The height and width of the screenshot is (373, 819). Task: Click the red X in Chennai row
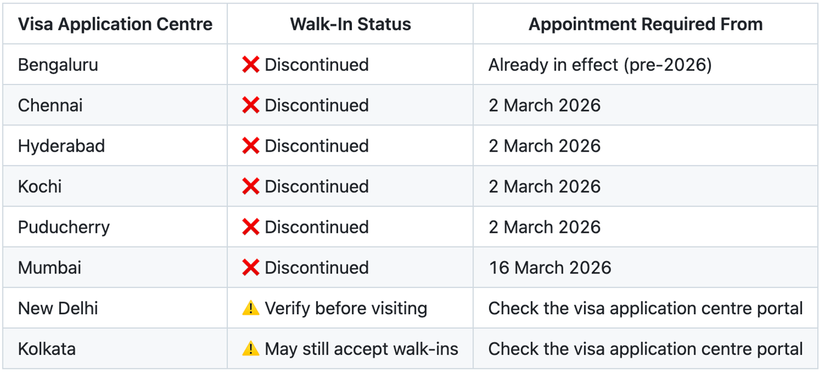(x=250, y=106)
